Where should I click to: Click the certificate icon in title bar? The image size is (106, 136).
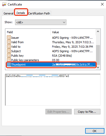pyautogui.click(x=4, y=4)
